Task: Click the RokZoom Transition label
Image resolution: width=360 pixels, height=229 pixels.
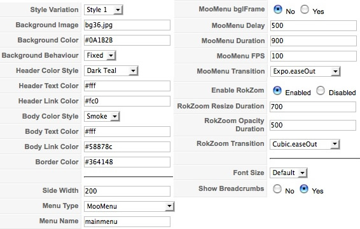Action: click(x=230, y=143)
